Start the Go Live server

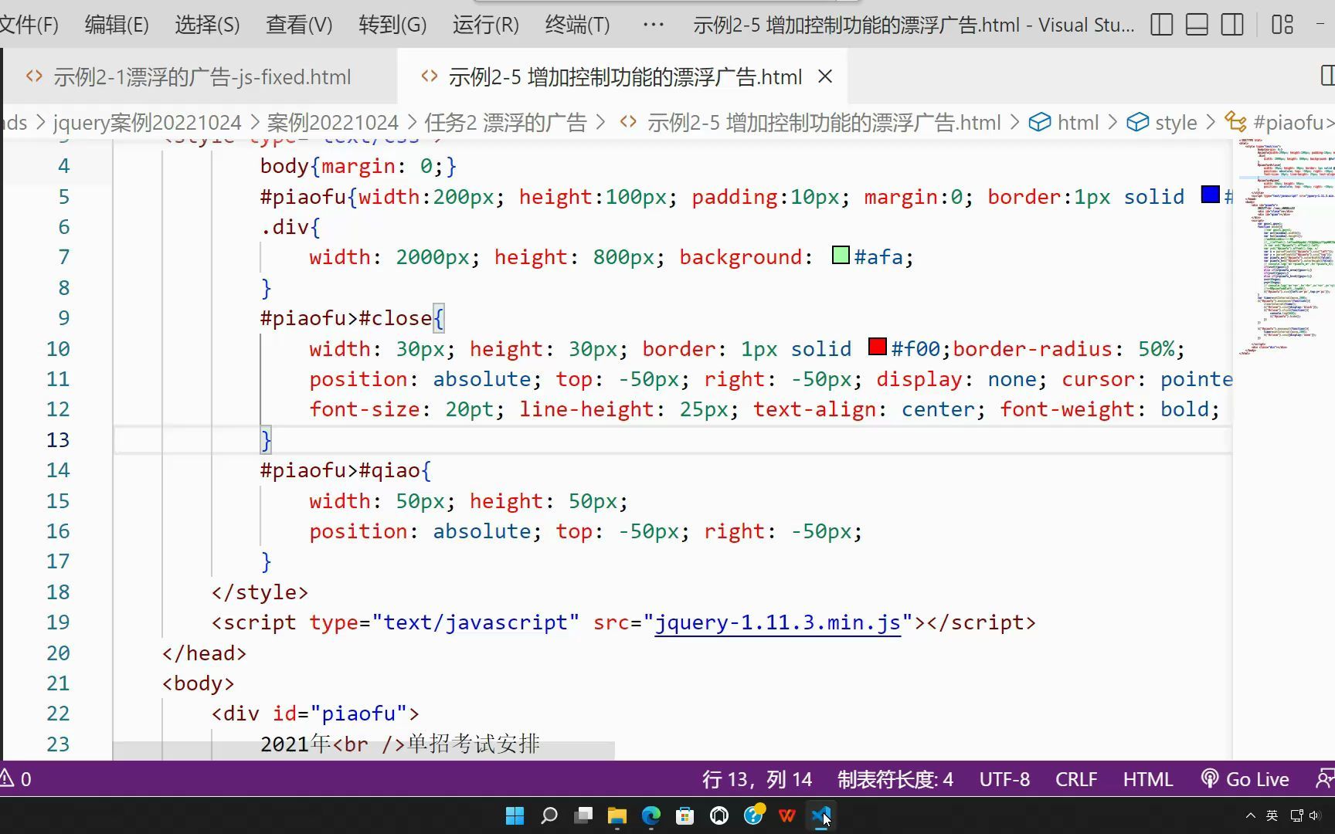pyautogui.click(x=1245, y=779)
